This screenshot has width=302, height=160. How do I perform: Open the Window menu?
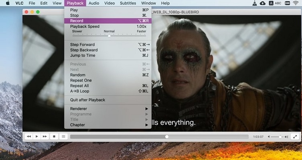(148, 3)
